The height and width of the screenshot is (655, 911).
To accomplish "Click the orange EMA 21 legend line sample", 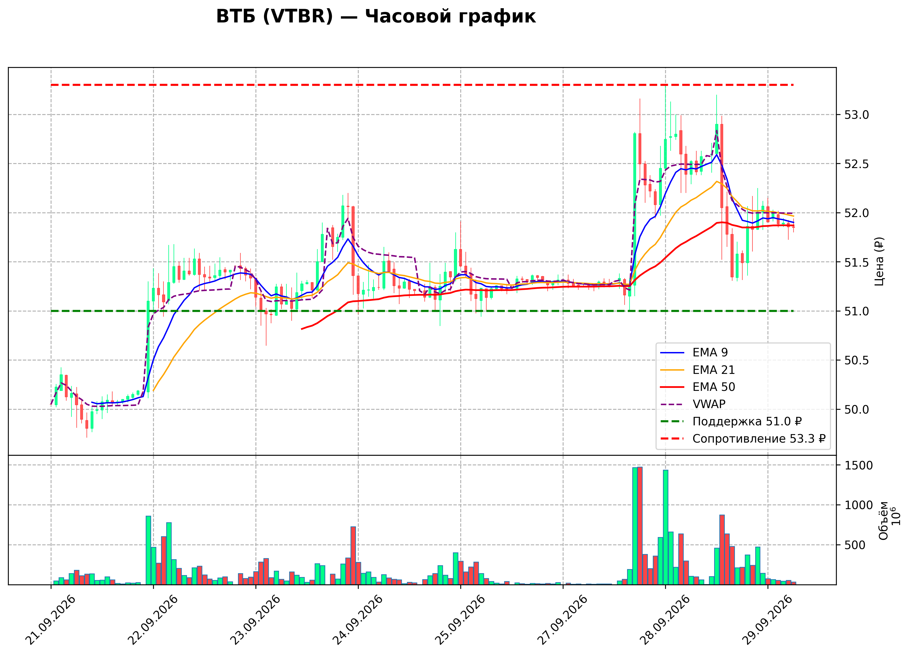I will [x=672, y=370].
